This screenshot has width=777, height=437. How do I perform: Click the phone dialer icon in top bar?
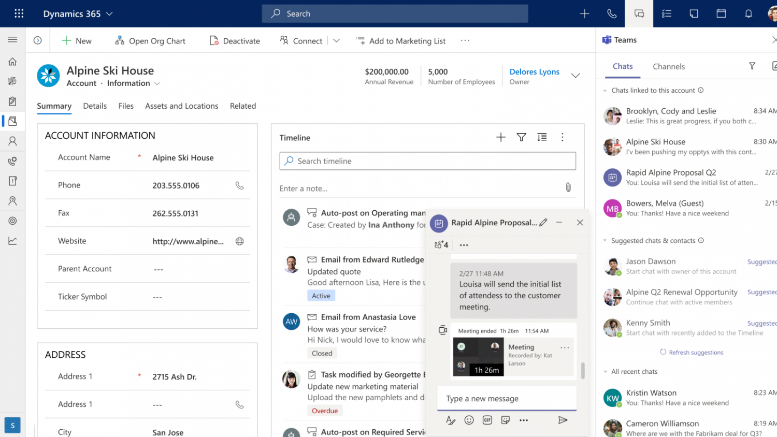612,14
